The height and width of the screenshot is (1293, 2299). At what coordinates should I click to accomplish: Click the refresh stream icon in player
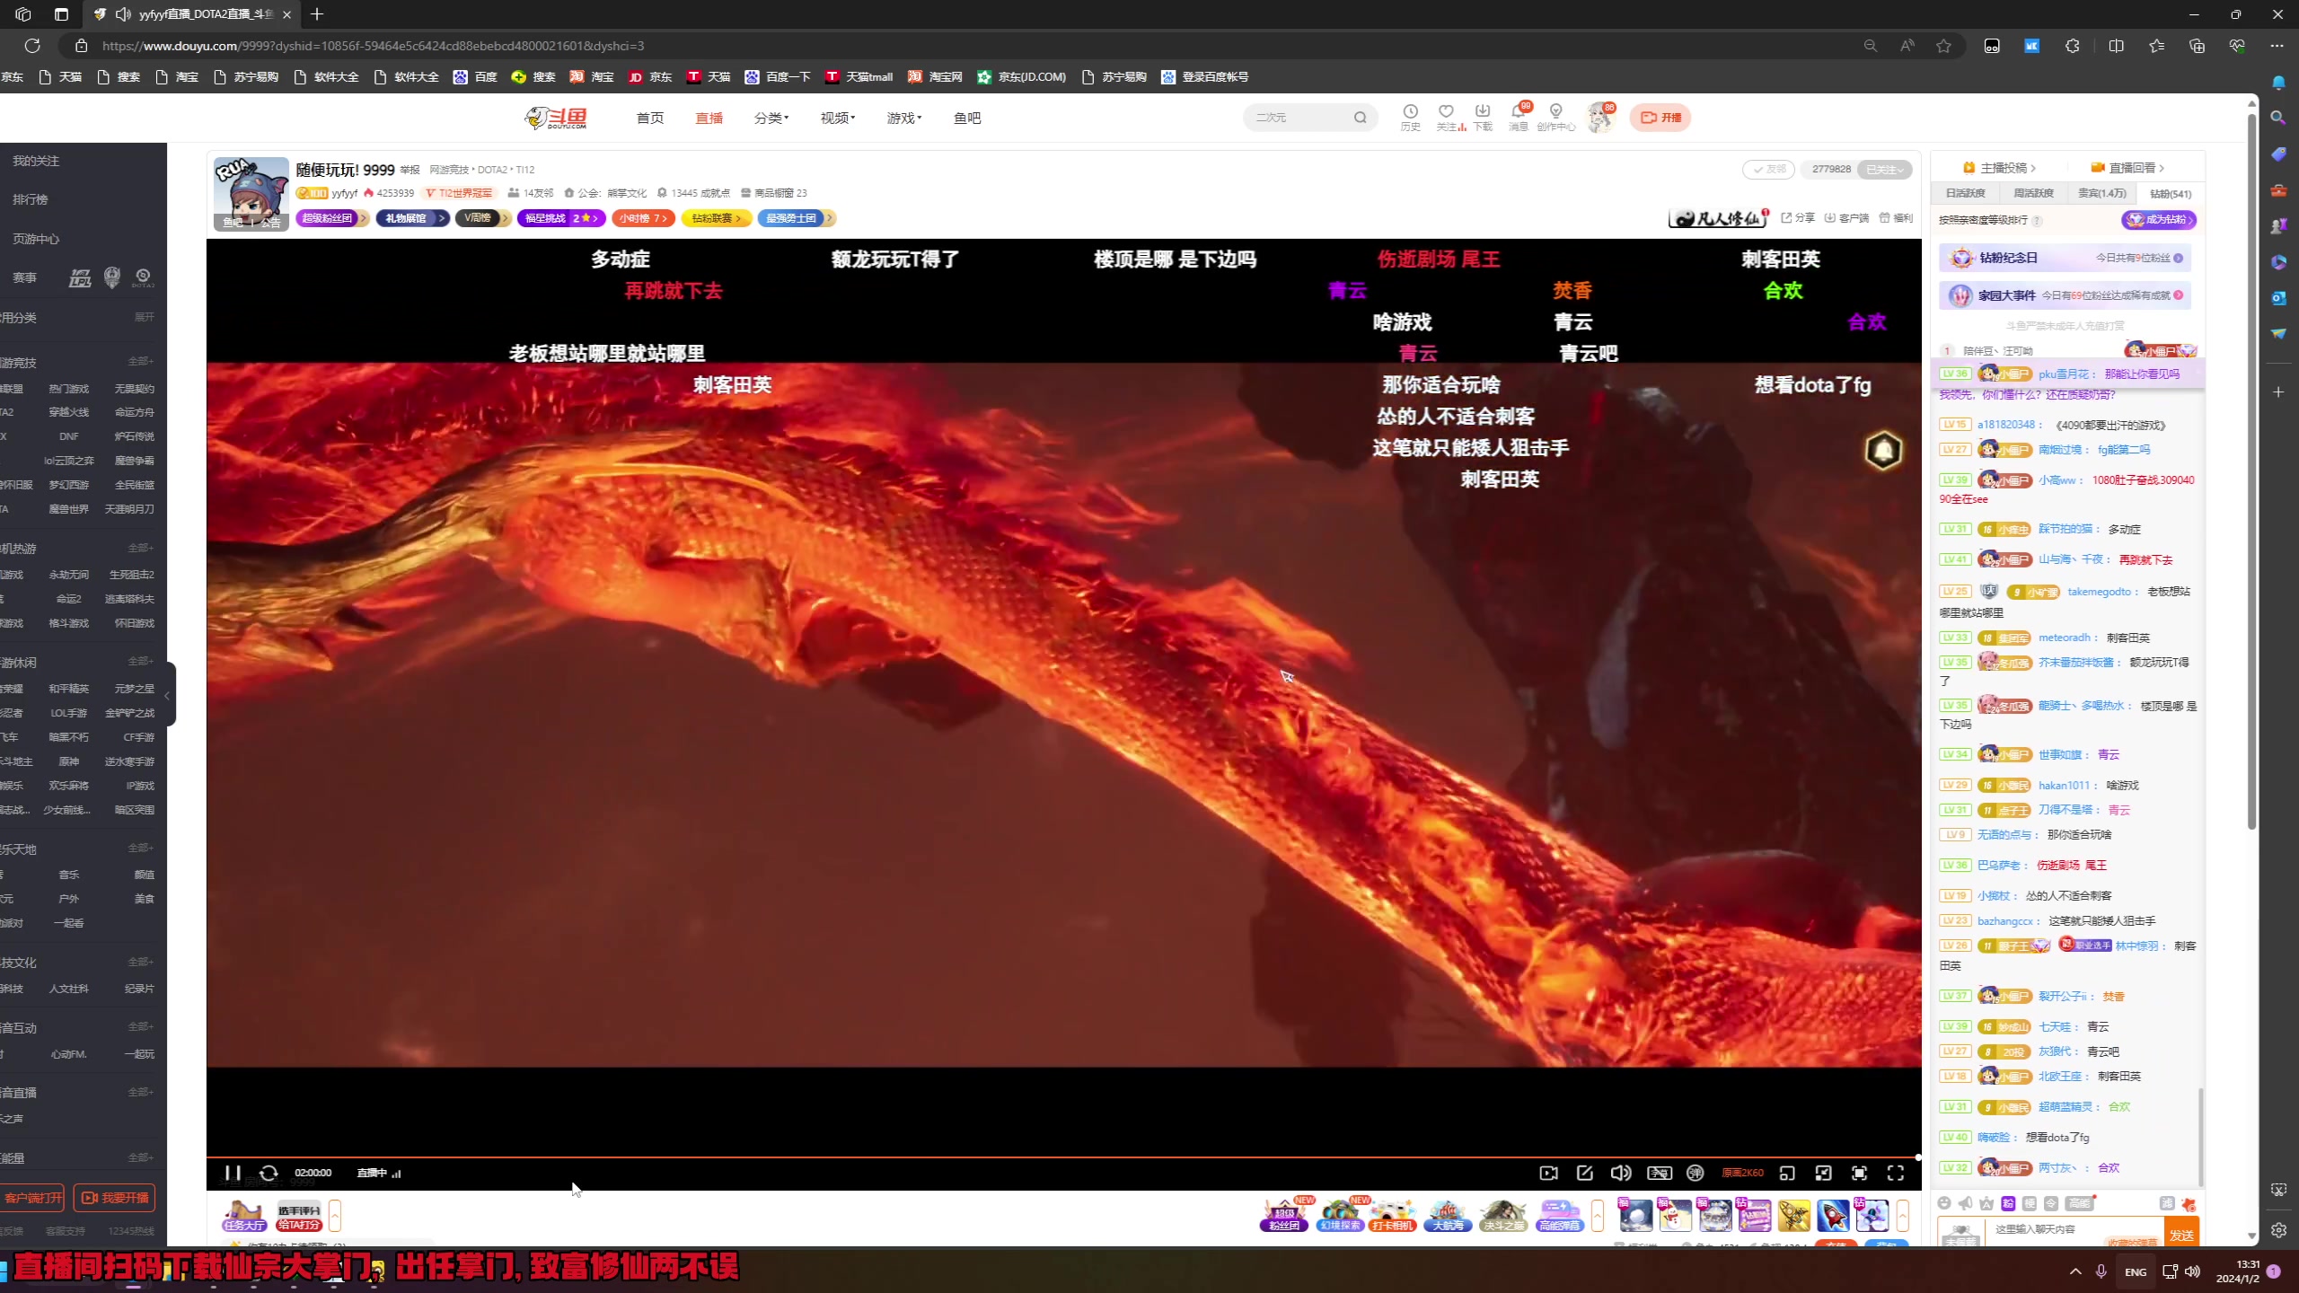tap(269, 1173)
